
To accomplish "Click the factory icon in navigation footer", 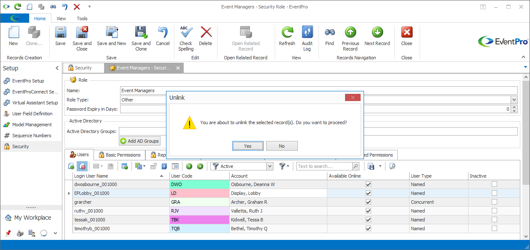I will point(20,233).
